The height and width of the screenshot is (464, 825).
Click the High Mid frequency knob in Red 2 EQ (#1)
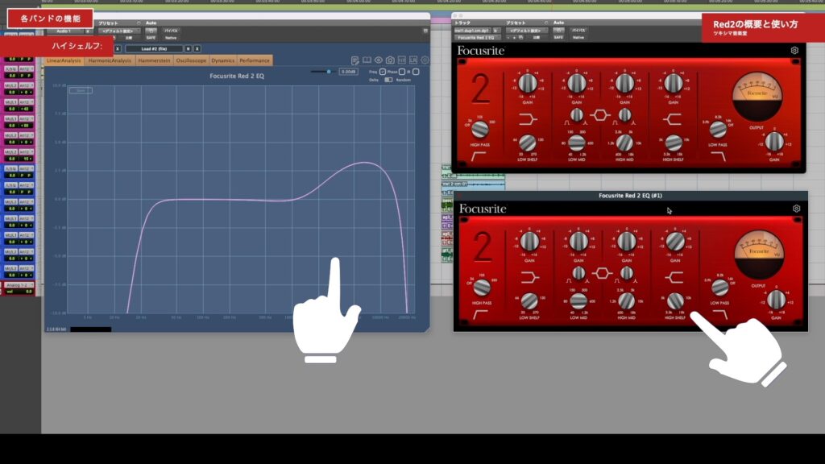tap(627, 301)
